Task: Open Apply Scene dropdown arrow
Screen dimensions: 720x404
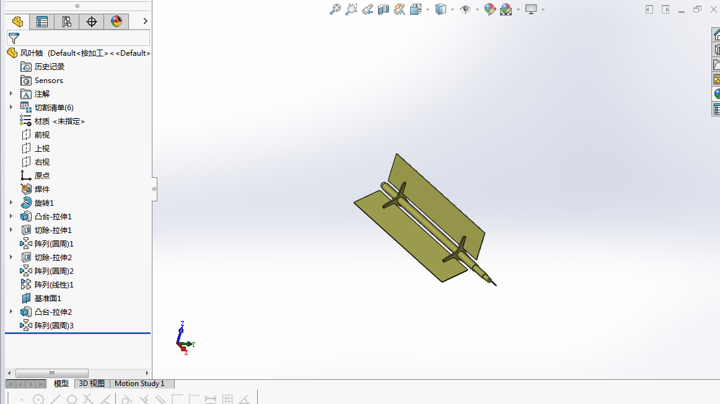Action: pos(518,10)
